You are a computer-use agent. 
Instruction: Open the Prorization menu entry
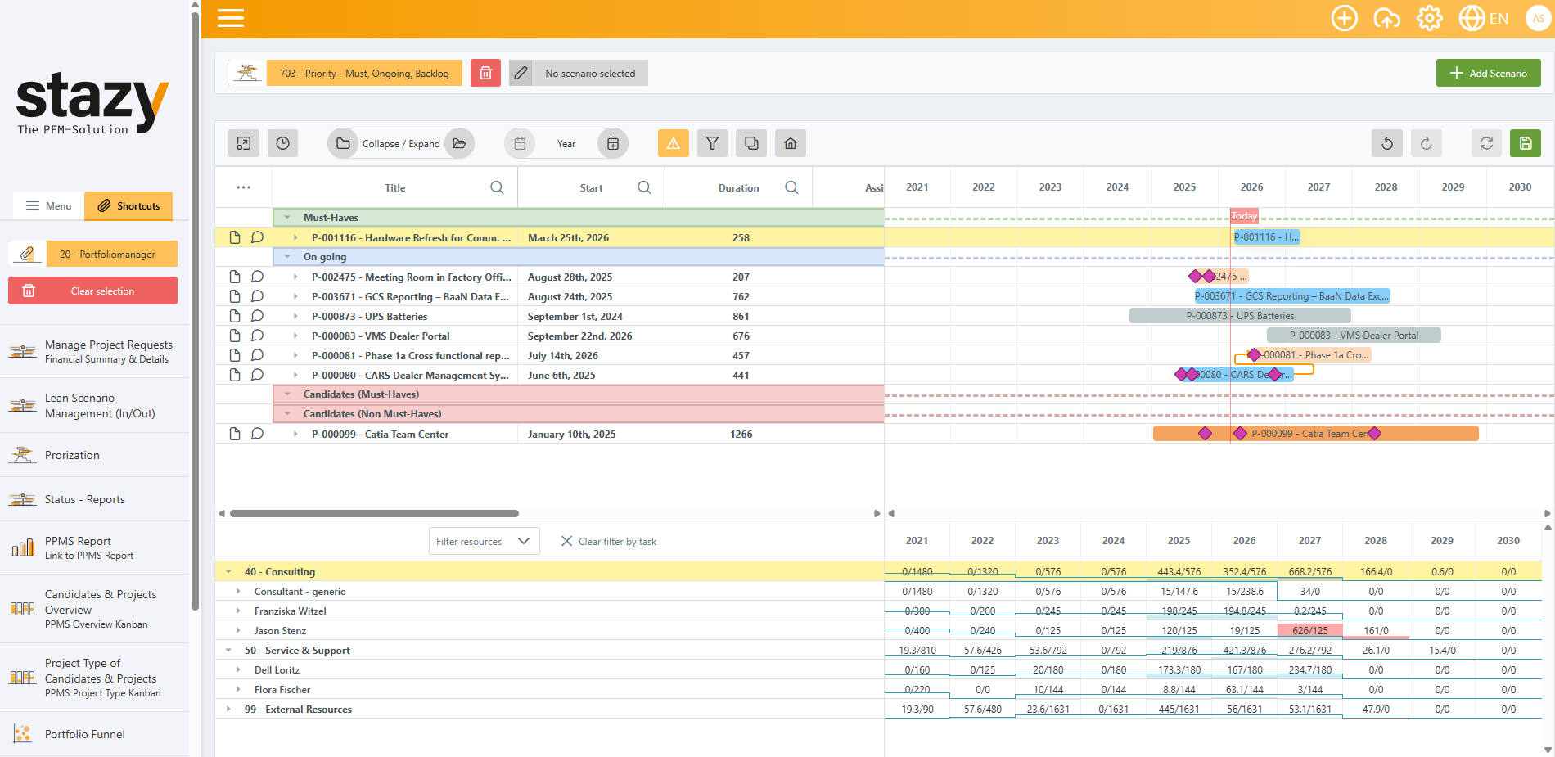[x=94, y=455]
